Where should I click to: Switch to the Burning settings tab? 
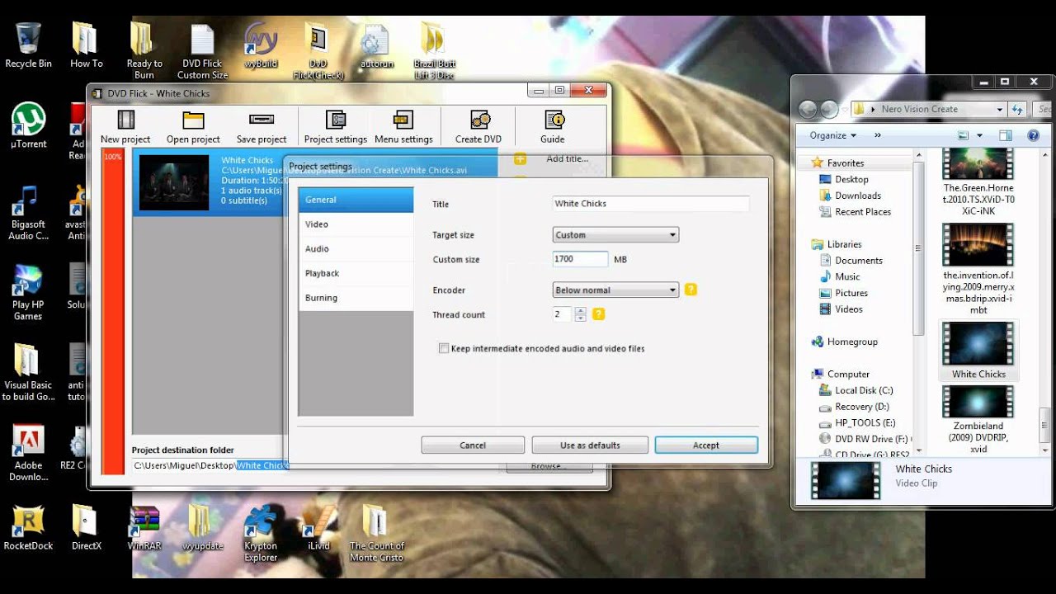tap(356, 299)
